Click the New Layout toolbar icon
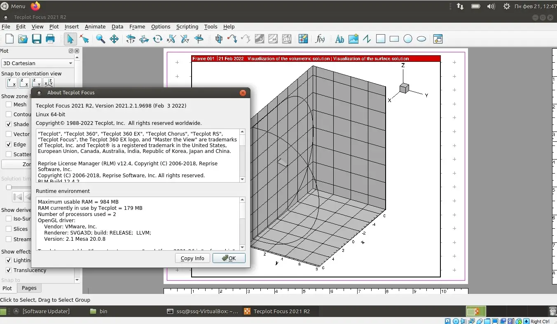 [9, 39]
